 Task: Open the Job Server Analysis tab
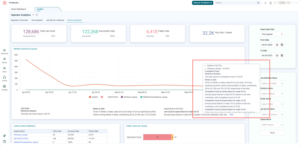(55, 20)
